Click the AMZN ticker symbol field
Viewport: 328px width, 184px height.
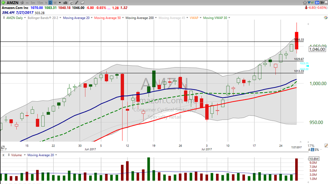(x=13, y=3)
